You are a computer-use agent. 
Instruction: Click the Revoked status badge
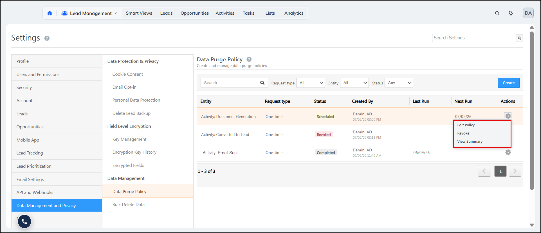[x=324, y=135]
